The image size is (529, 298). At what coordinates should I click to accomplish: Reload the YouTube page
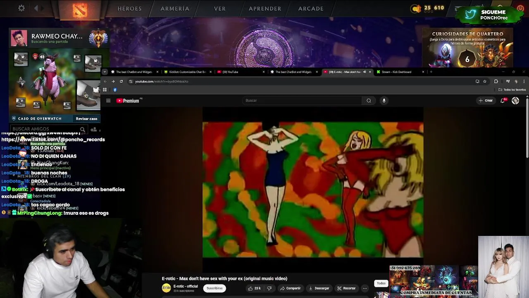click(x=121, y=82)
